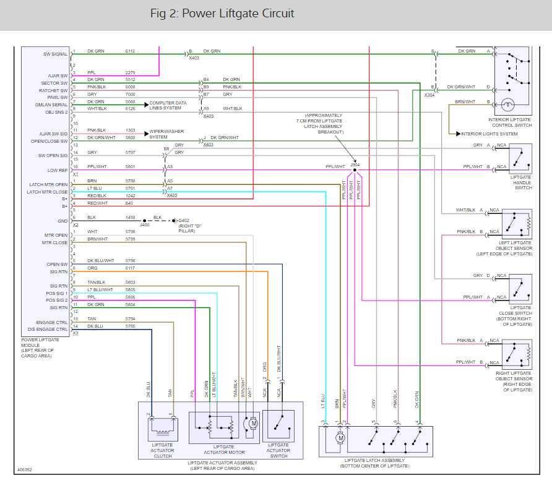552x491 pixels.
Task: Click the G402 ground symbol
Action: (174, 221)
